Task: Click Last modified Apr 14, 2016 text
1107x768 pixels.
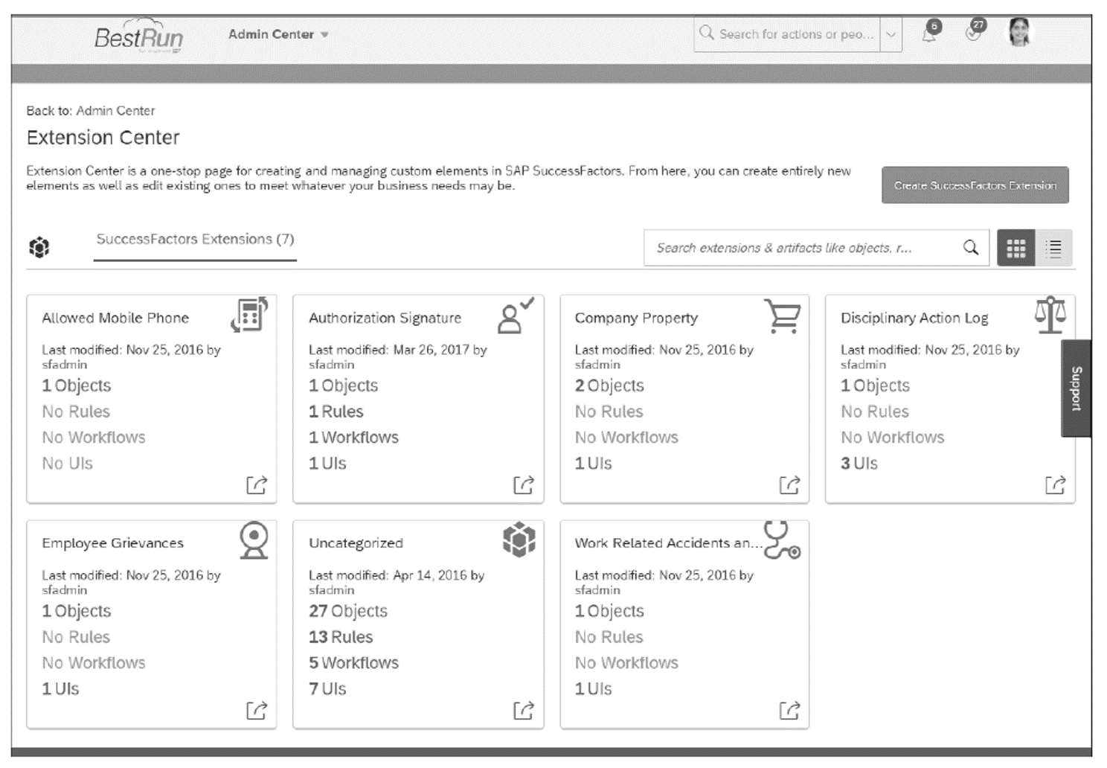Action: click(x=397, y=582)
